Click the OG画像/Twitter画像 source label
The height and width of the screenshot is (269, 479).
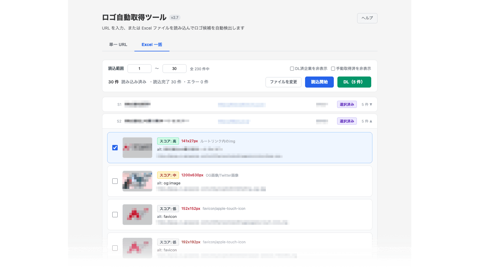point(222,175)
